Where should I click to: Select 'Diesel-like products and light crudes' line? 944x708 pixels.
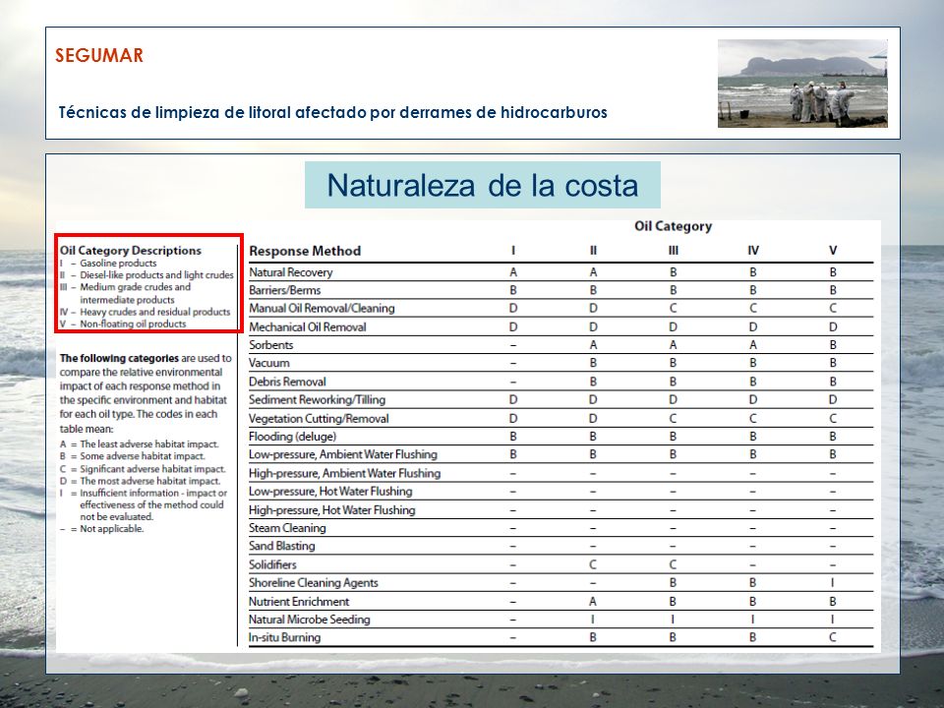tap(156, 275)
